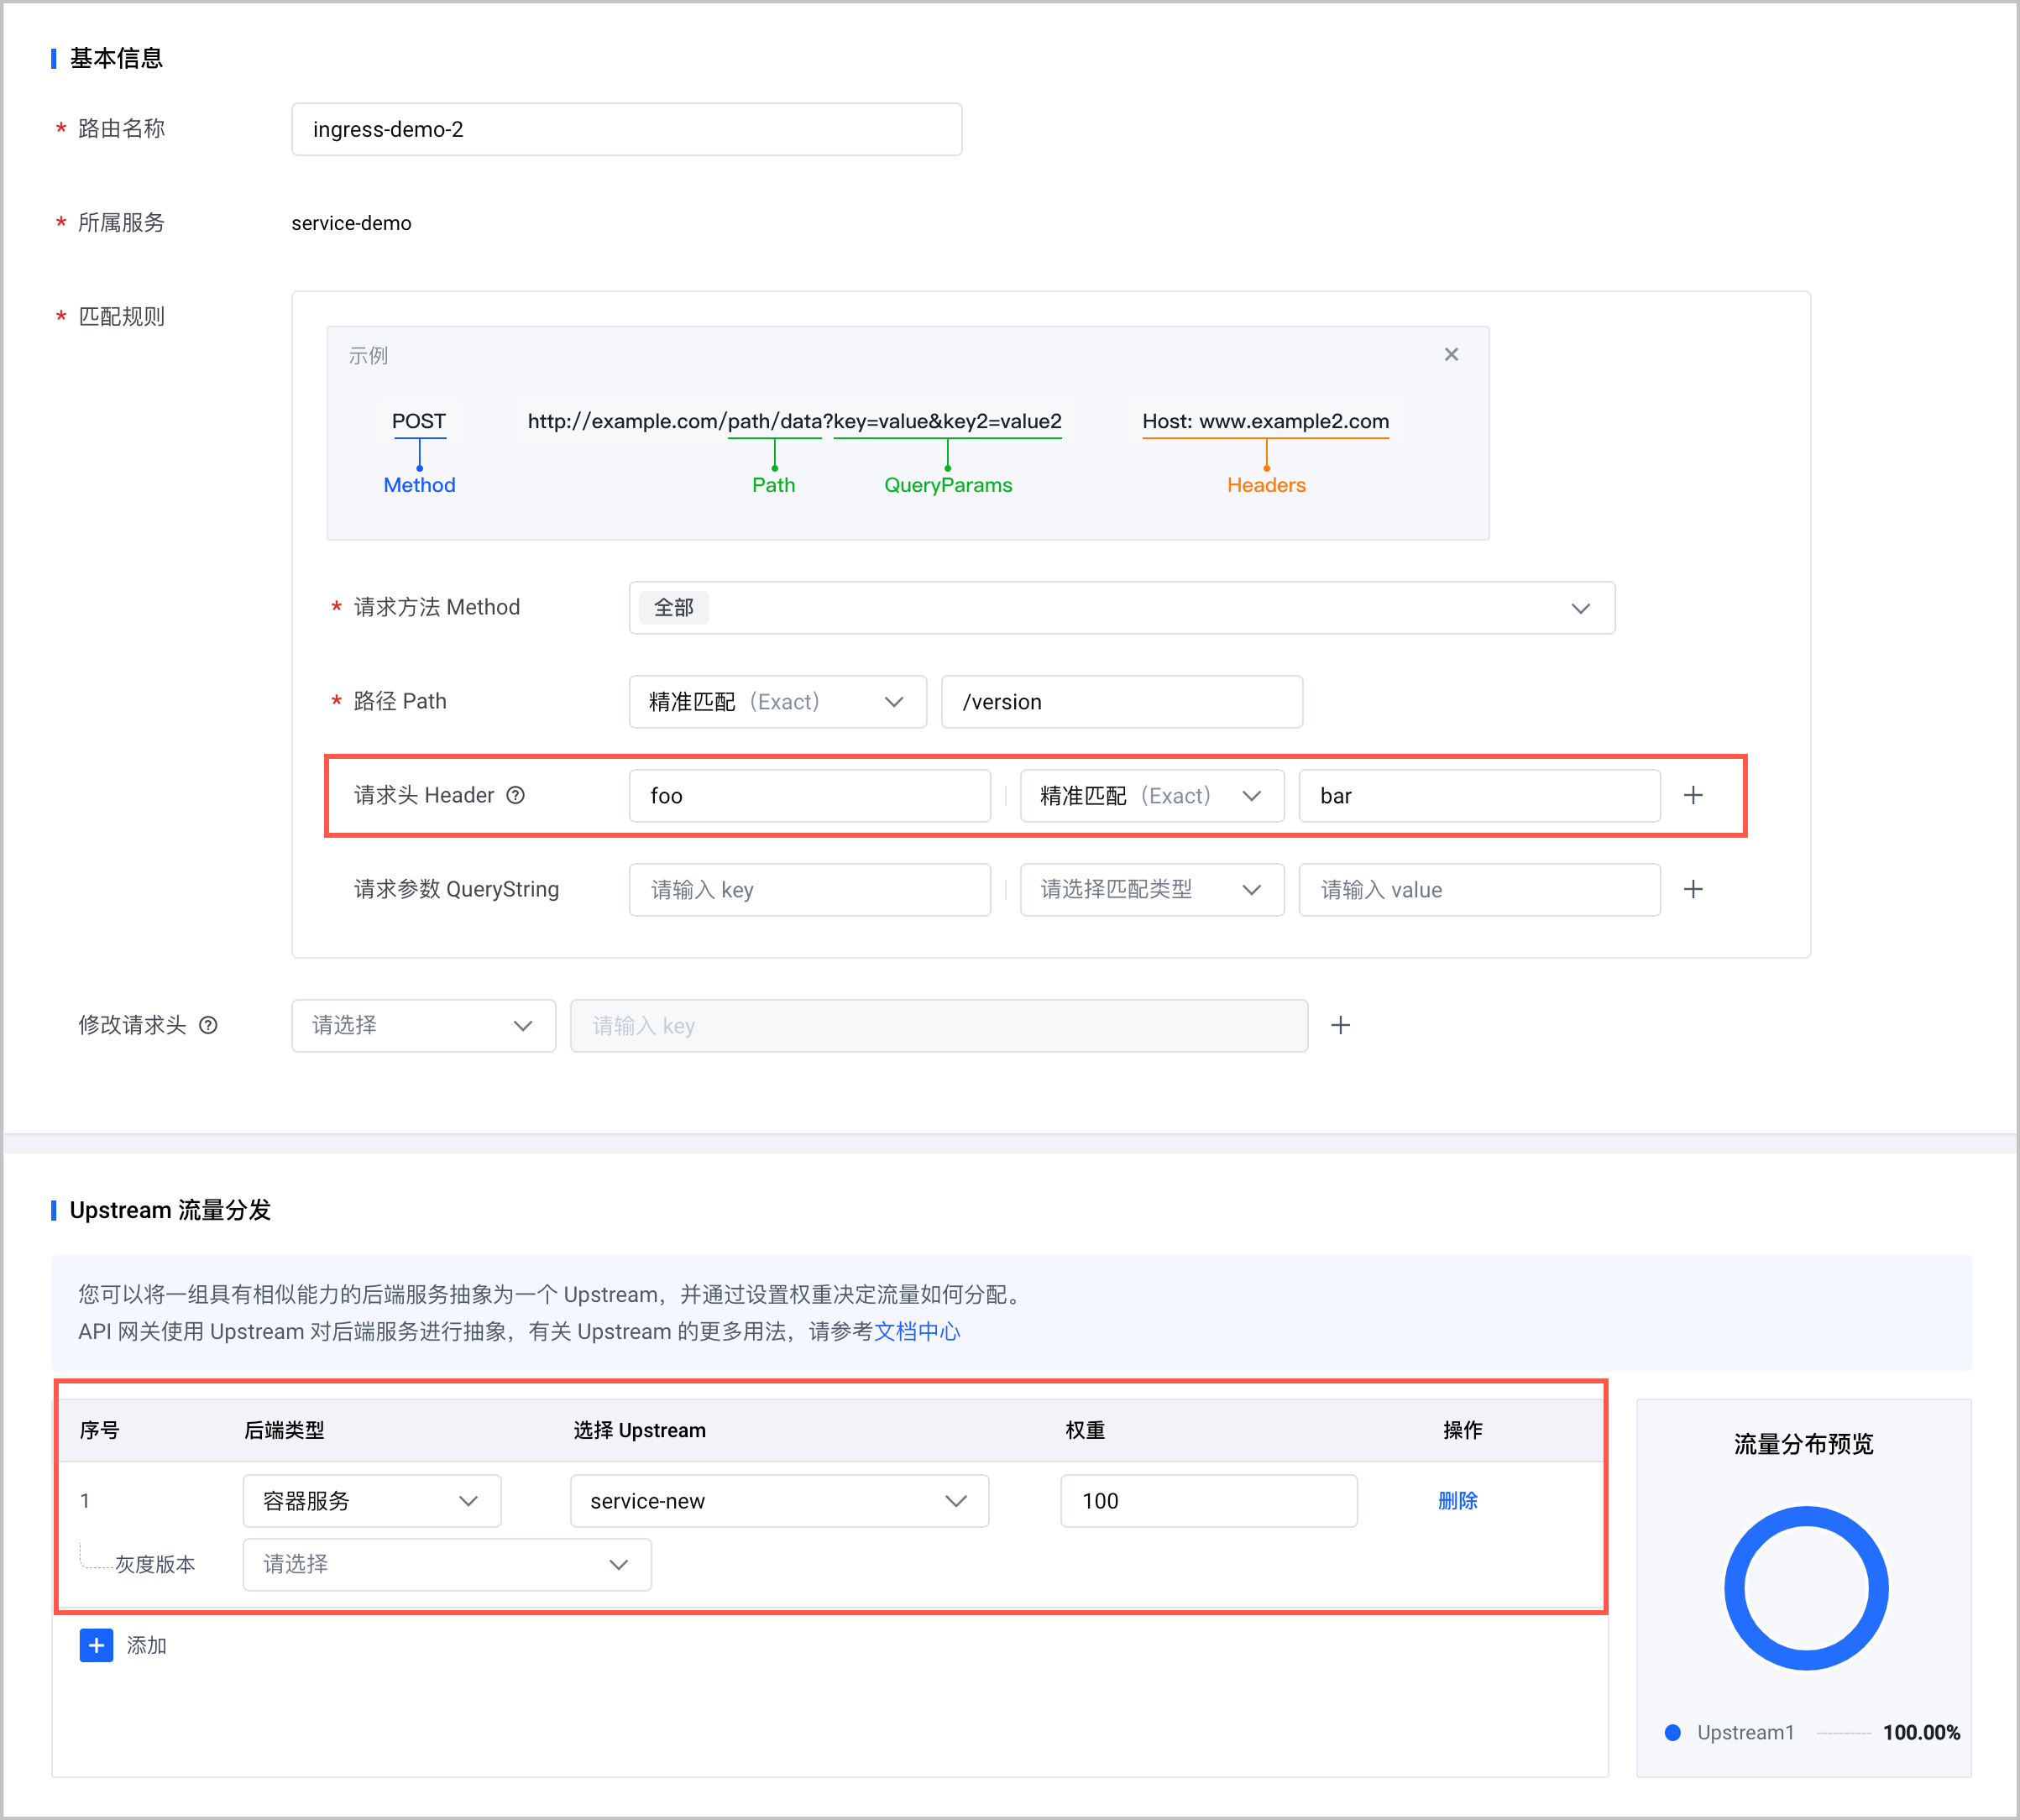Click the 添加 text button

point(146,1645)
